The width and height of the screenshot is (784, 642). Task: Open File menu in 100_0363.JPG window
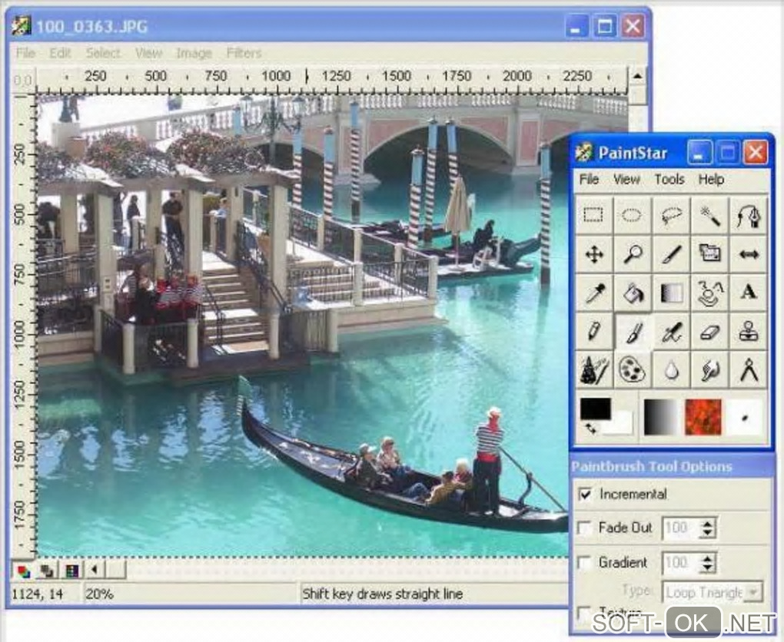pyautogui.click(x=25, y=52)
